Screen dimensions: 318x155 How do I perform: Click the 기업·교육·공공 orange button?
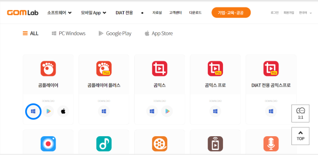(x=231, y=13)
